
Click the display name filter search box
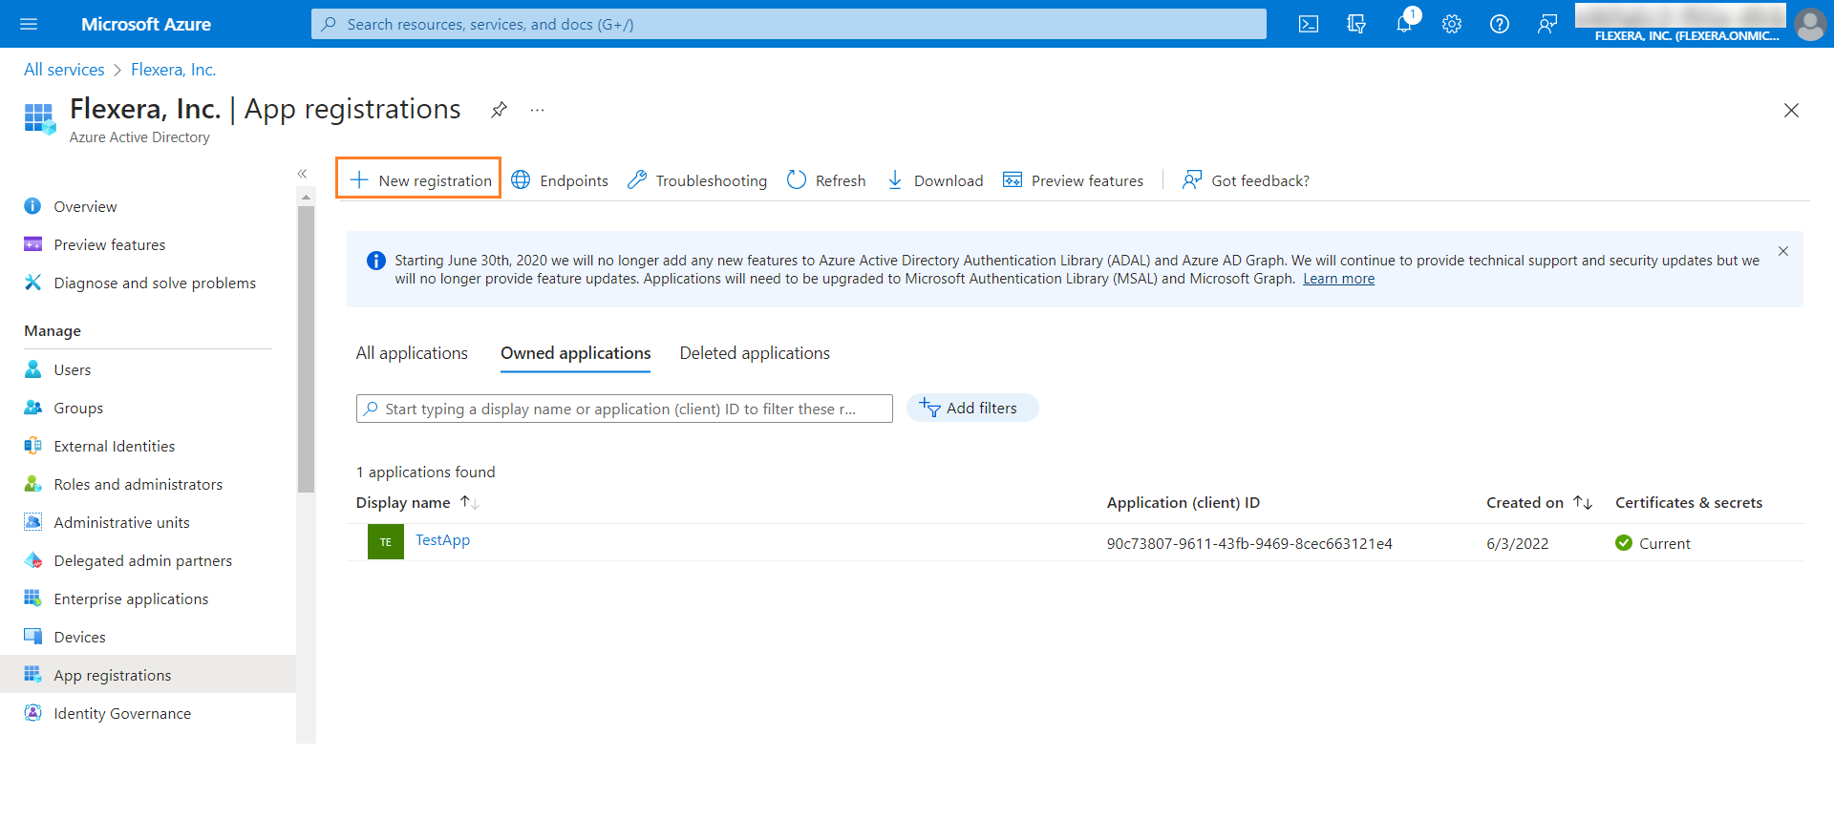point(625,409)
